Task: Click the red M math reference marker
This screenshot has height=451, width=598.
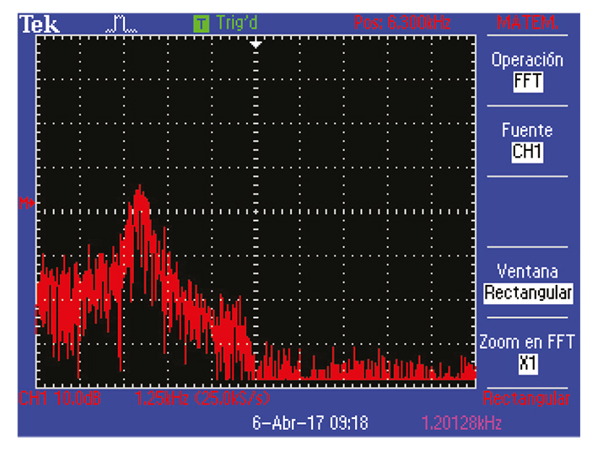Action: tap(26, 201)
